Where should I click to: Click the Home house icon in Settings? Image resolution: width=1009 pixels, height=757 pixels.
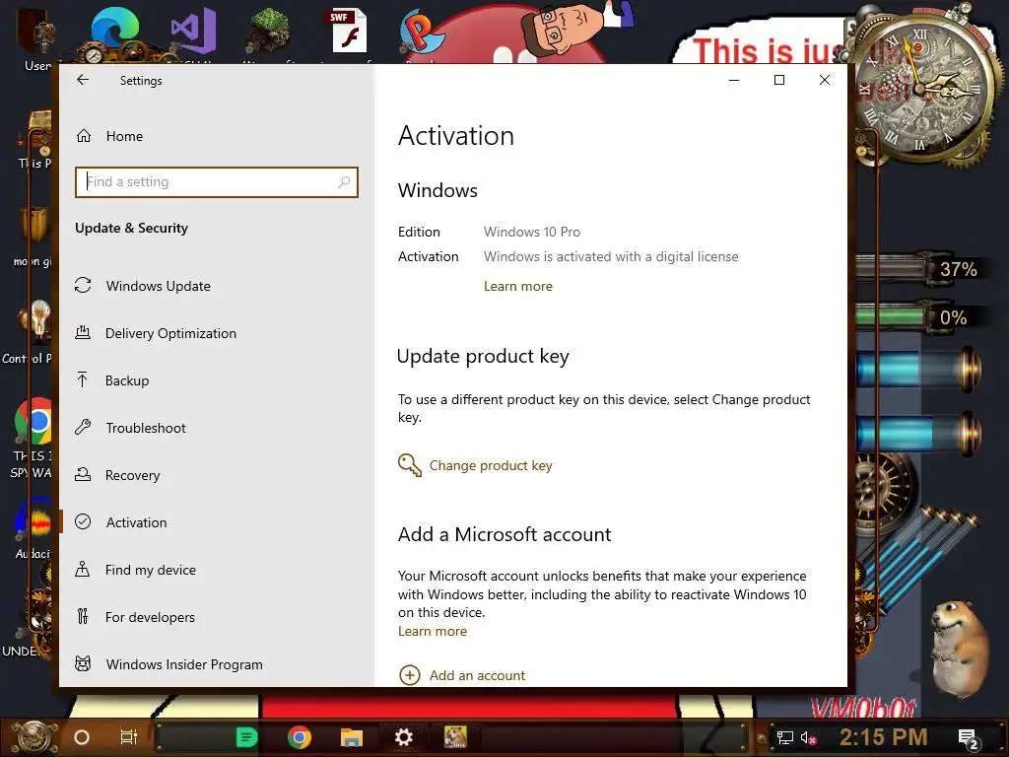pos(84,136)
